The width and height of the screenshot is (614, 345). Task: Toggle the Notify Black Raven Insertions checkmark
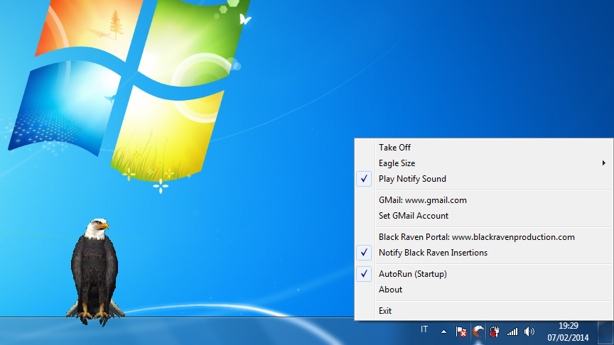coord(364,253)
